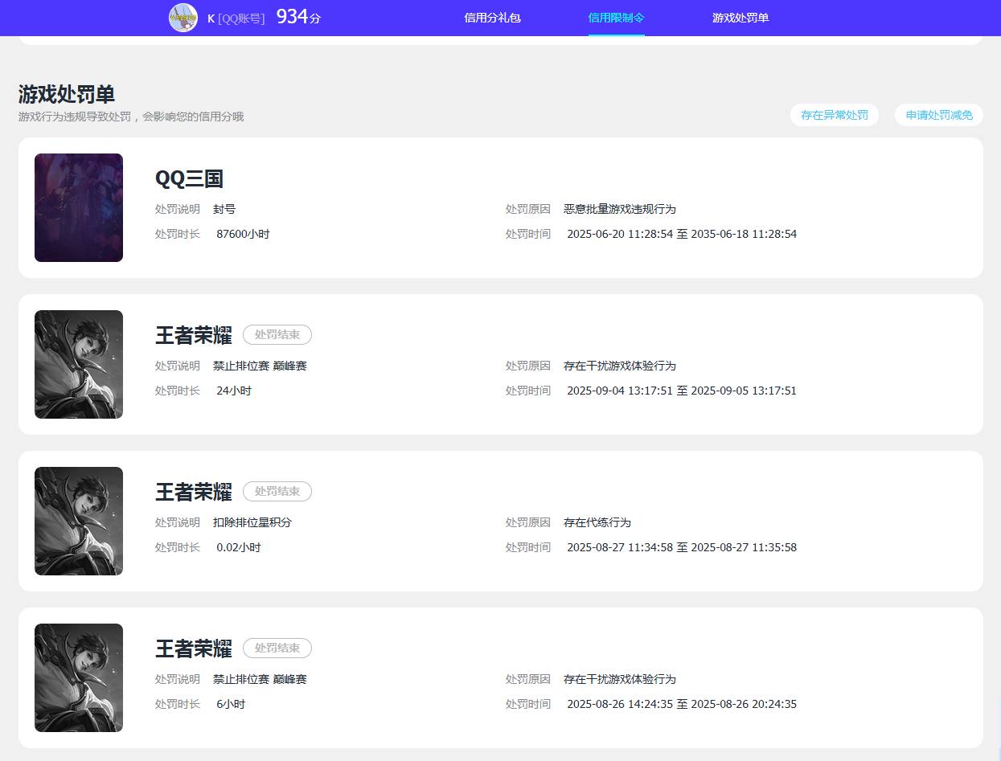Viewport: 1001px width, 761px height.
Task: Click the 存在异常处罚 button
Action: click(834, 115)
